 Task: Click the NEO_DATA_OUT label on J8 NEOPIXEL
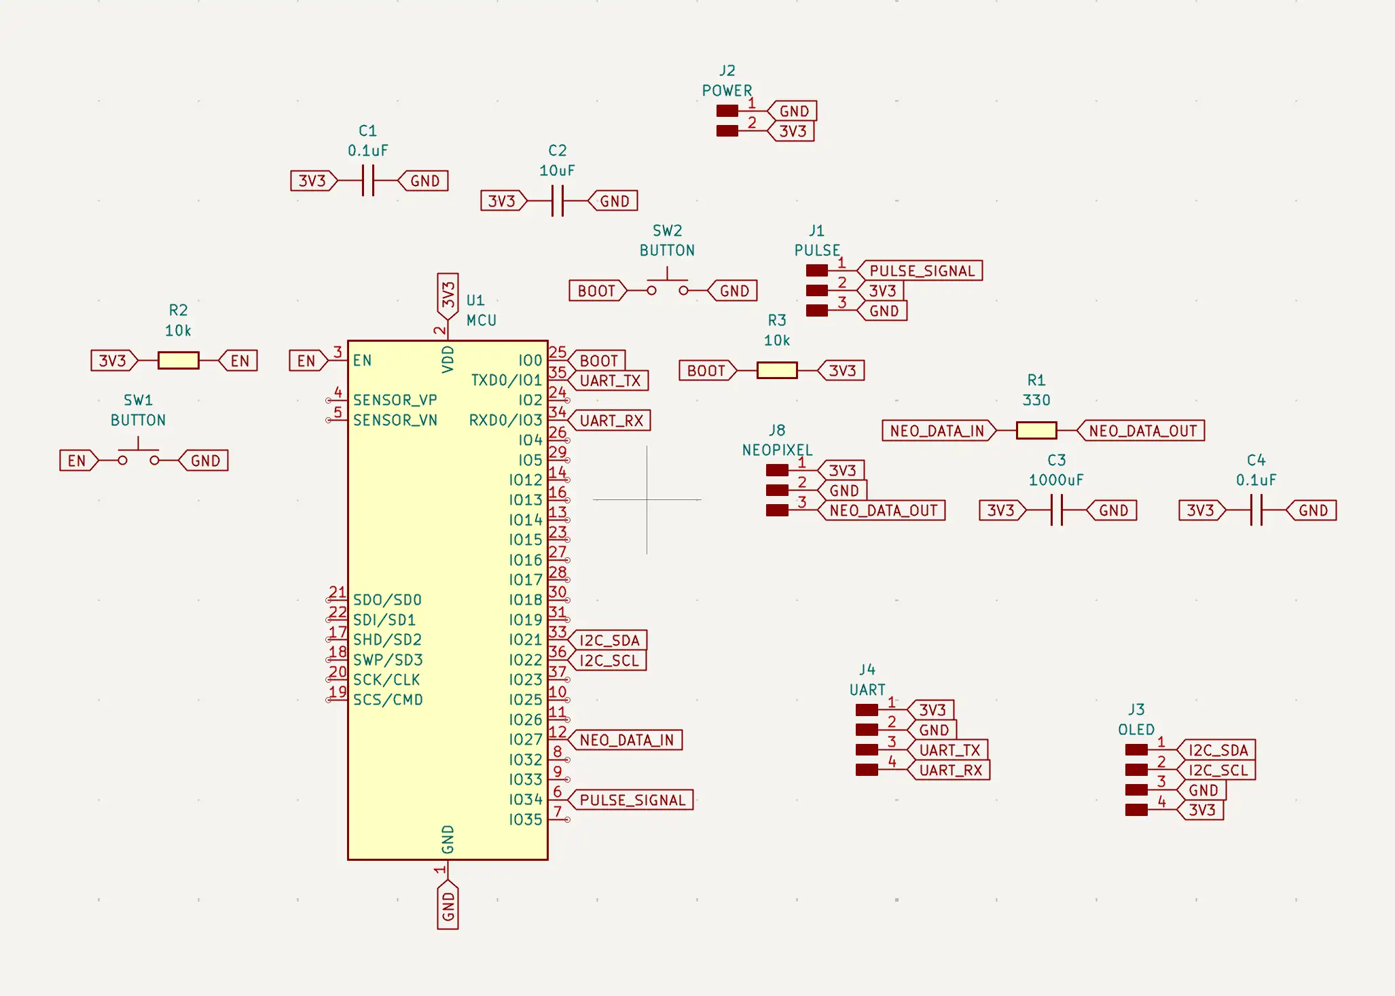click(x=882, y=510)
